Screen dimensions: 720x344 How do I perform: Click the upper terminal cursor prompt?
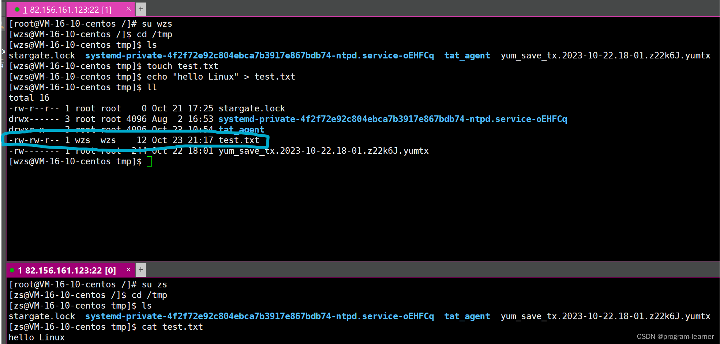[149, 161]
